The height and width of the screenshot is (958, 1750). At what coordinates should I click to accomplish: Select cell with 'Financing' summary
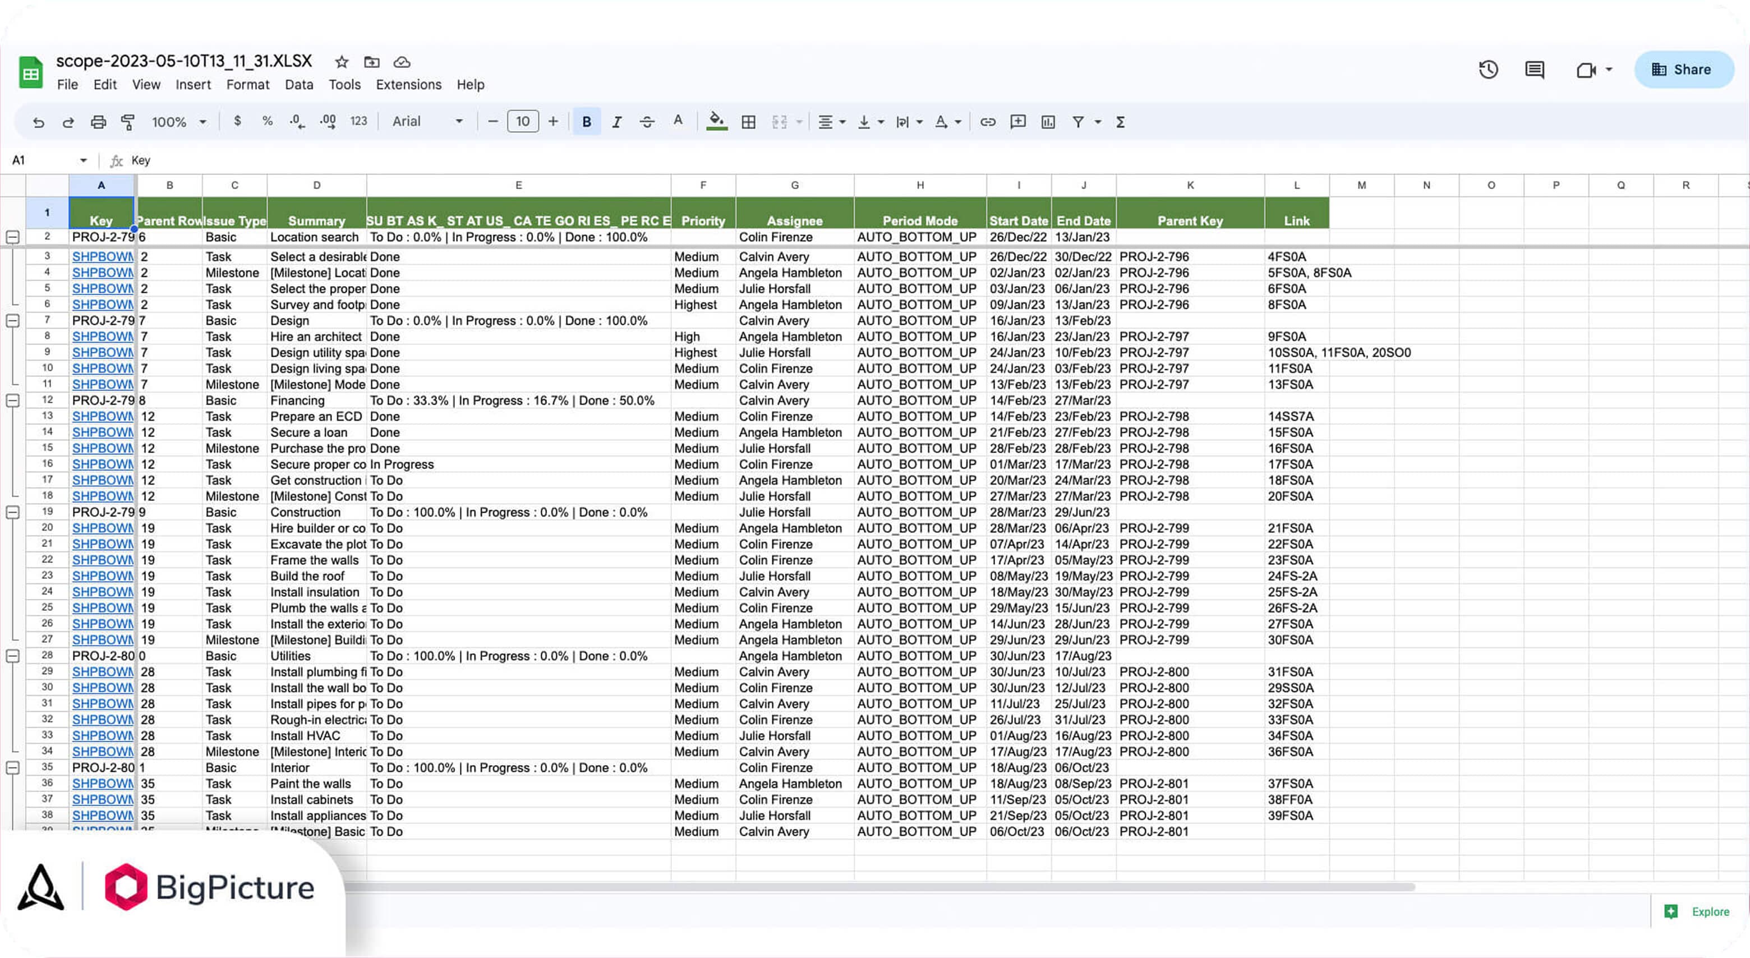[316, 401]
